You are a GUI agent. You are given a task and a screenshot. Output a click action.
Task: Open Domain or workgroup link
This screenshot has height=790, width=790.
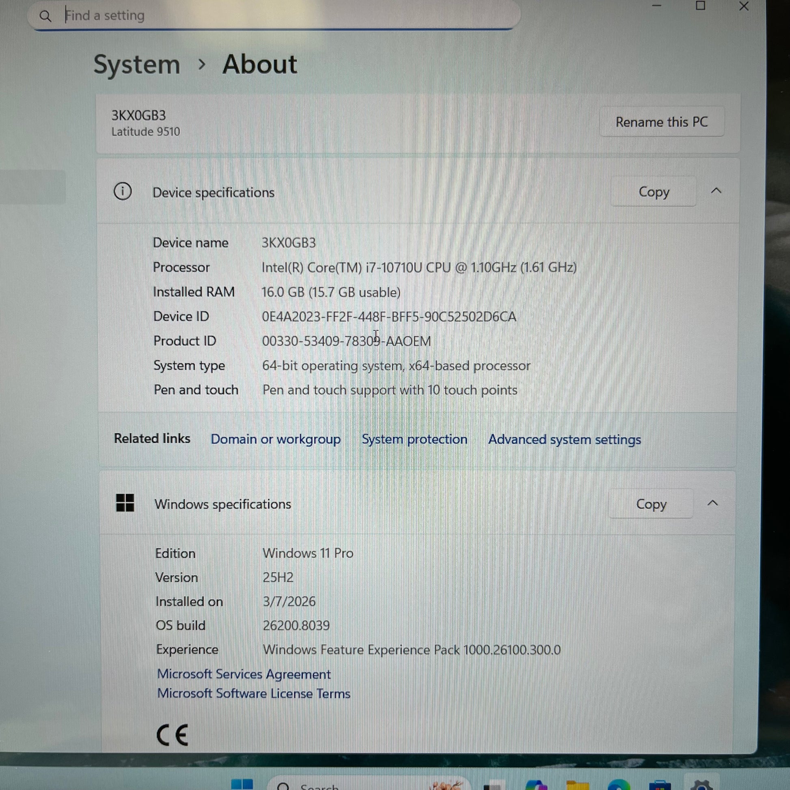point(275,439)
